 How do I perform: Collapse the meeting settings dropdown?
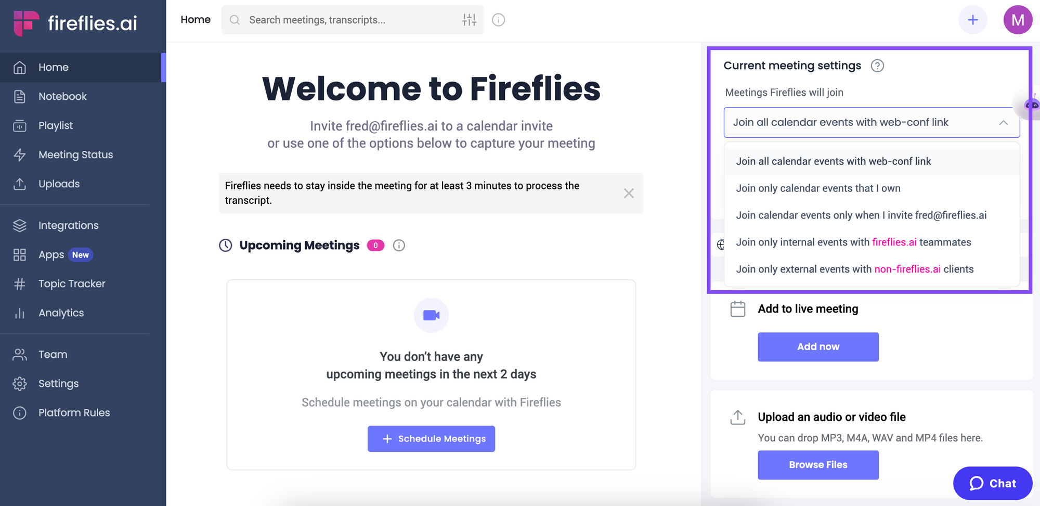point(1003,122)
